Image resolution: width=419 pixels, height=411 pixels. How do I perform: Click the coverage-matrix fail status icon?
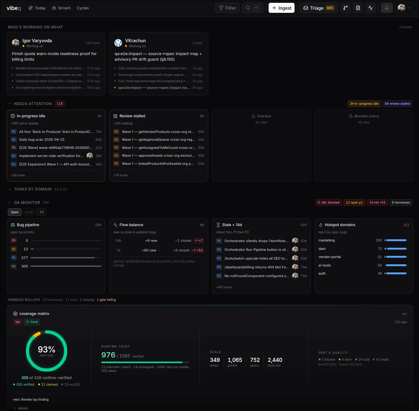click(x=15, y=314)
